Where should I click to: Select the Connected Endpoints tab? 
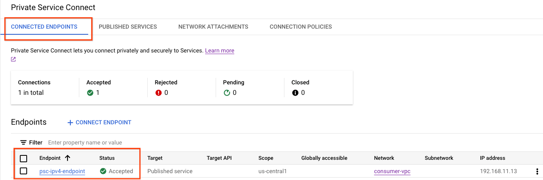click(x=44, y=27)
